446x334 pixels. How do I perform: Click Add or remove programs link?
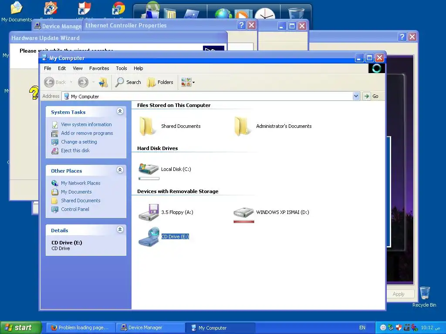[87, 133]
